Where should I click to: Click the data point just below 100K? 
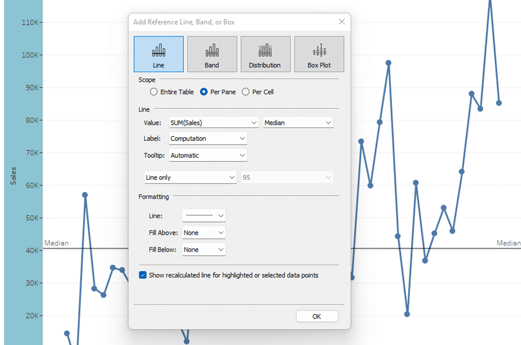[389, 63]
